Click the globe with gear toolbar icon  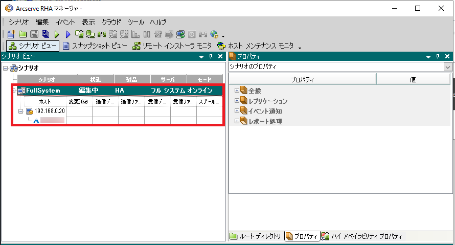[x=214, y=34]
